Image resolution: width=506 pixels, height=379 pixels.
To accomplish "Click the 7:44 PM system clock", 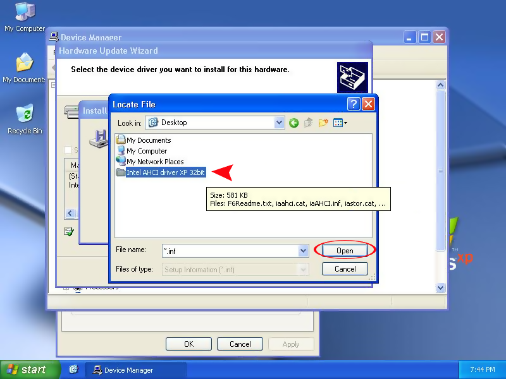I will [483, 370].
